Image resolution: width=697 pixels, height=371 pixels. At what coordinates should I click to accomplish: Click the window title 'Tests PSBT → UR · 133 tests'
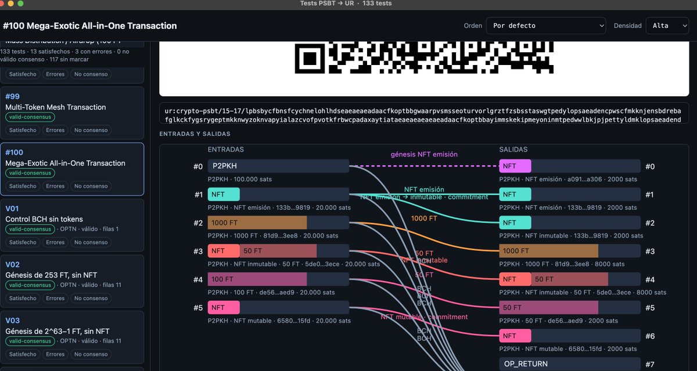click(x=346, y=3)
